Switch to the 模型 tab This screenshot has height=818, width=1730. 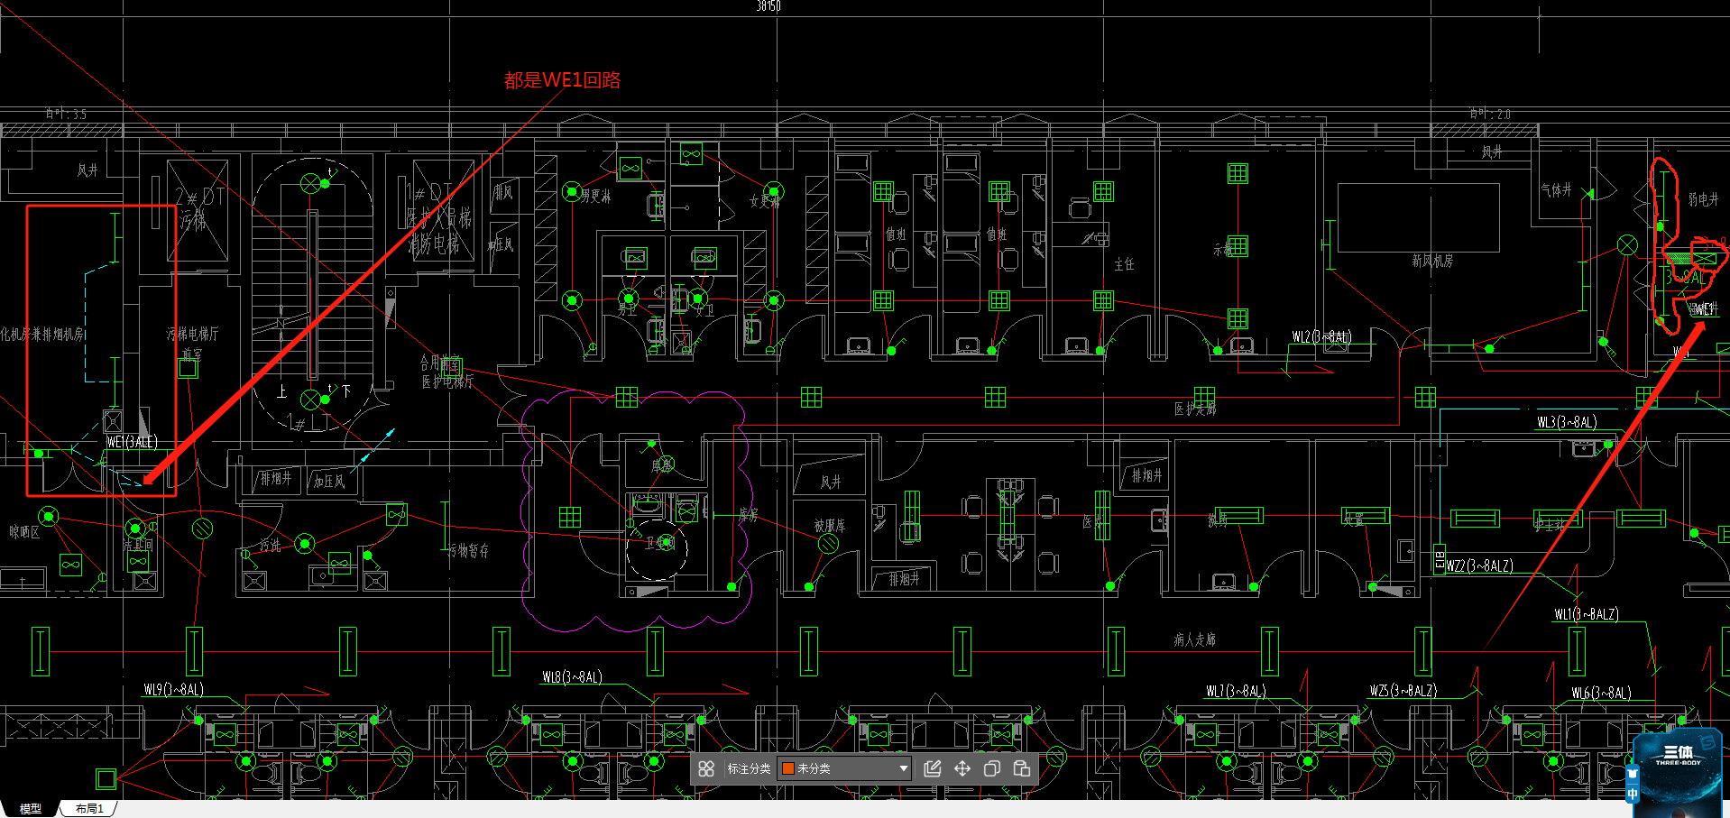31,809
